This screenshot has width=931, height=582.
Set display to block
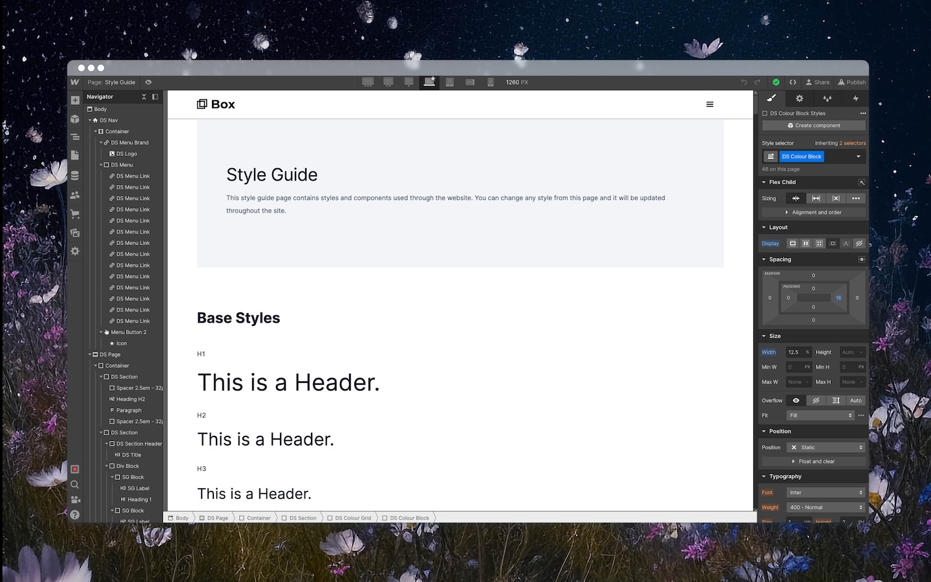tap(793, 244)
